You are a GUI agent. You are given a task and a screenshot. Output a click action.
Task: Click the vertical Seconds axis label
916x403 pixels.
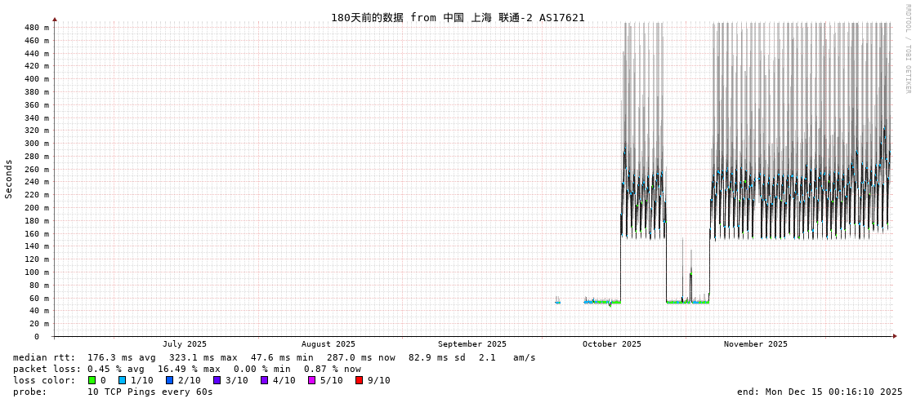(9, 179)
